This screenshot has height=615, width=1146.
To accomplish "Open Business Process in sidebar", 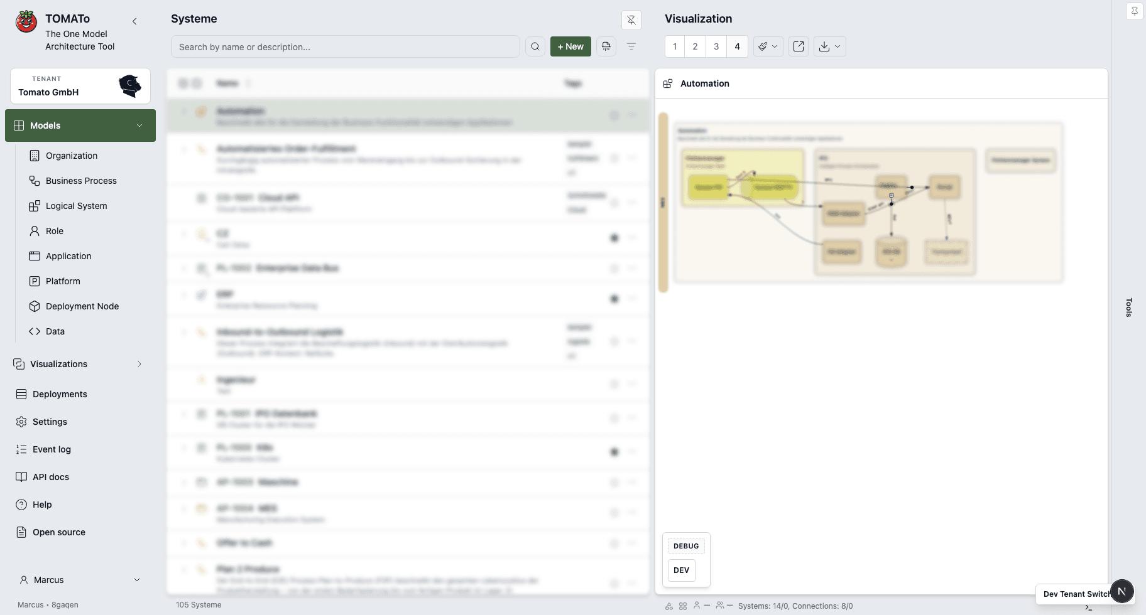I will [81, 181].
